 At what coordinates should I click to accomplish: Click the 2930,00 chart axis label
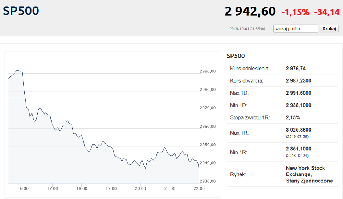(x=208, y=181)
